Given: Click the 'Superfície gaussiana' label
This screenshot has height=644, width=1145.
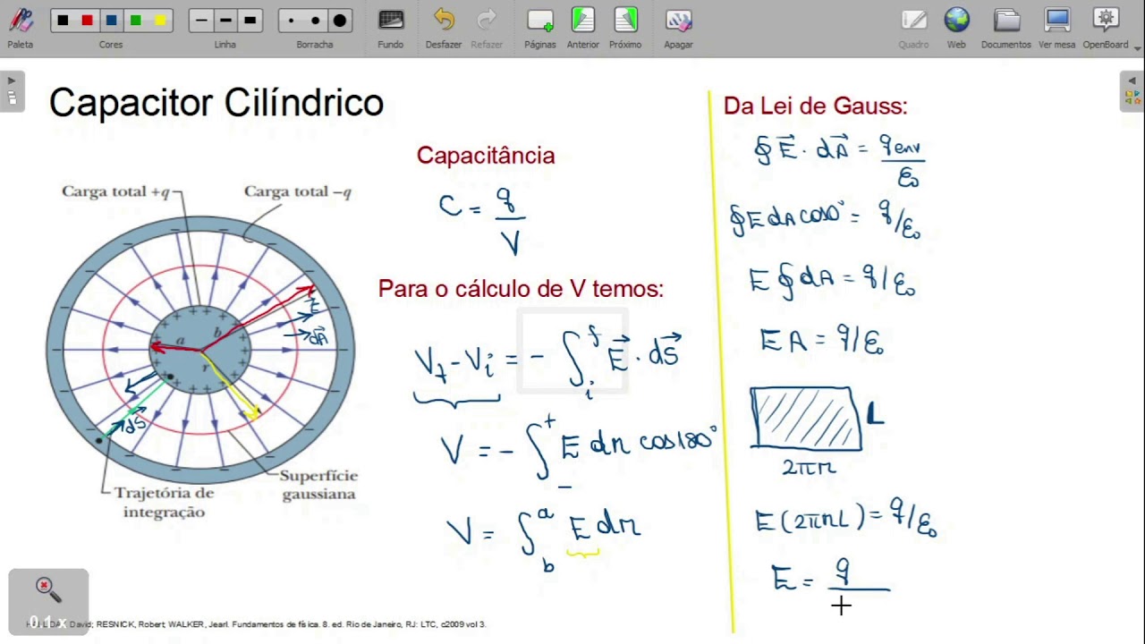Looking at the screenshot, I should [318, 485].
